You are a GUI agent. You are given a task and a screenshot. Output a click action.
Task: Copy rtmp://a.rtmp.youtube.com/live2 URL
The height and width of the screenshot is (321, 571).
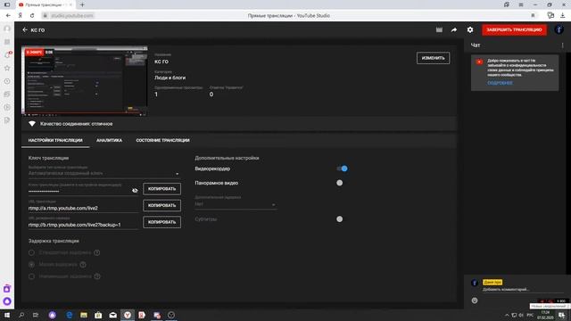[162, 205]
